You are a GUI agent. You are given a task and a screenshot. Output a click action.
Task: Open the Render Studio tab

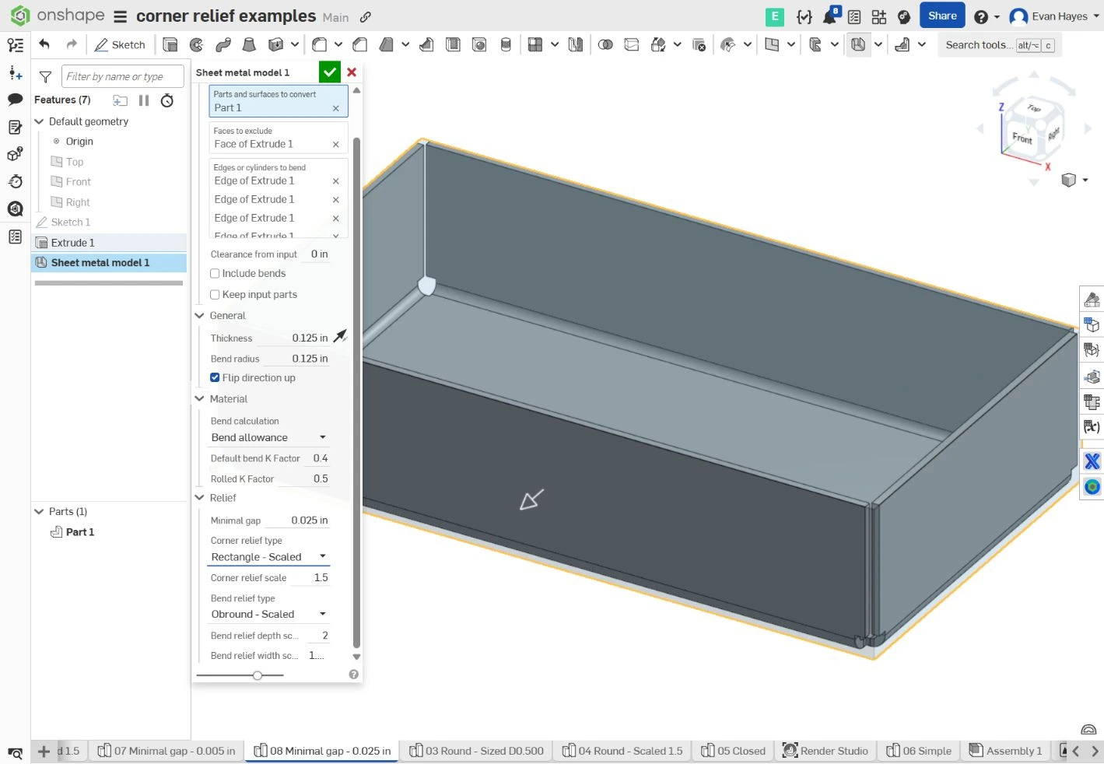[825, 751]
